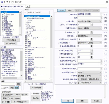Viewport: 109px width, 104px height.
Task: Select data entry 32:敏捷低下
Action: point(37,79)
